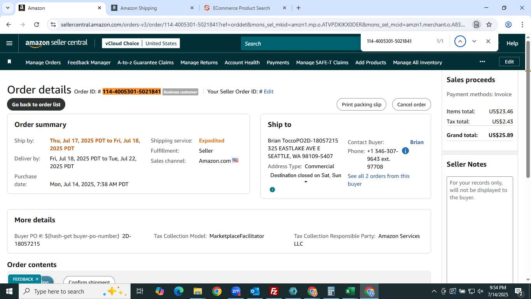Image resolution: width=531 pixels, height=299 pixels.
Task: Click Print packing slip button
Action: 362,104
